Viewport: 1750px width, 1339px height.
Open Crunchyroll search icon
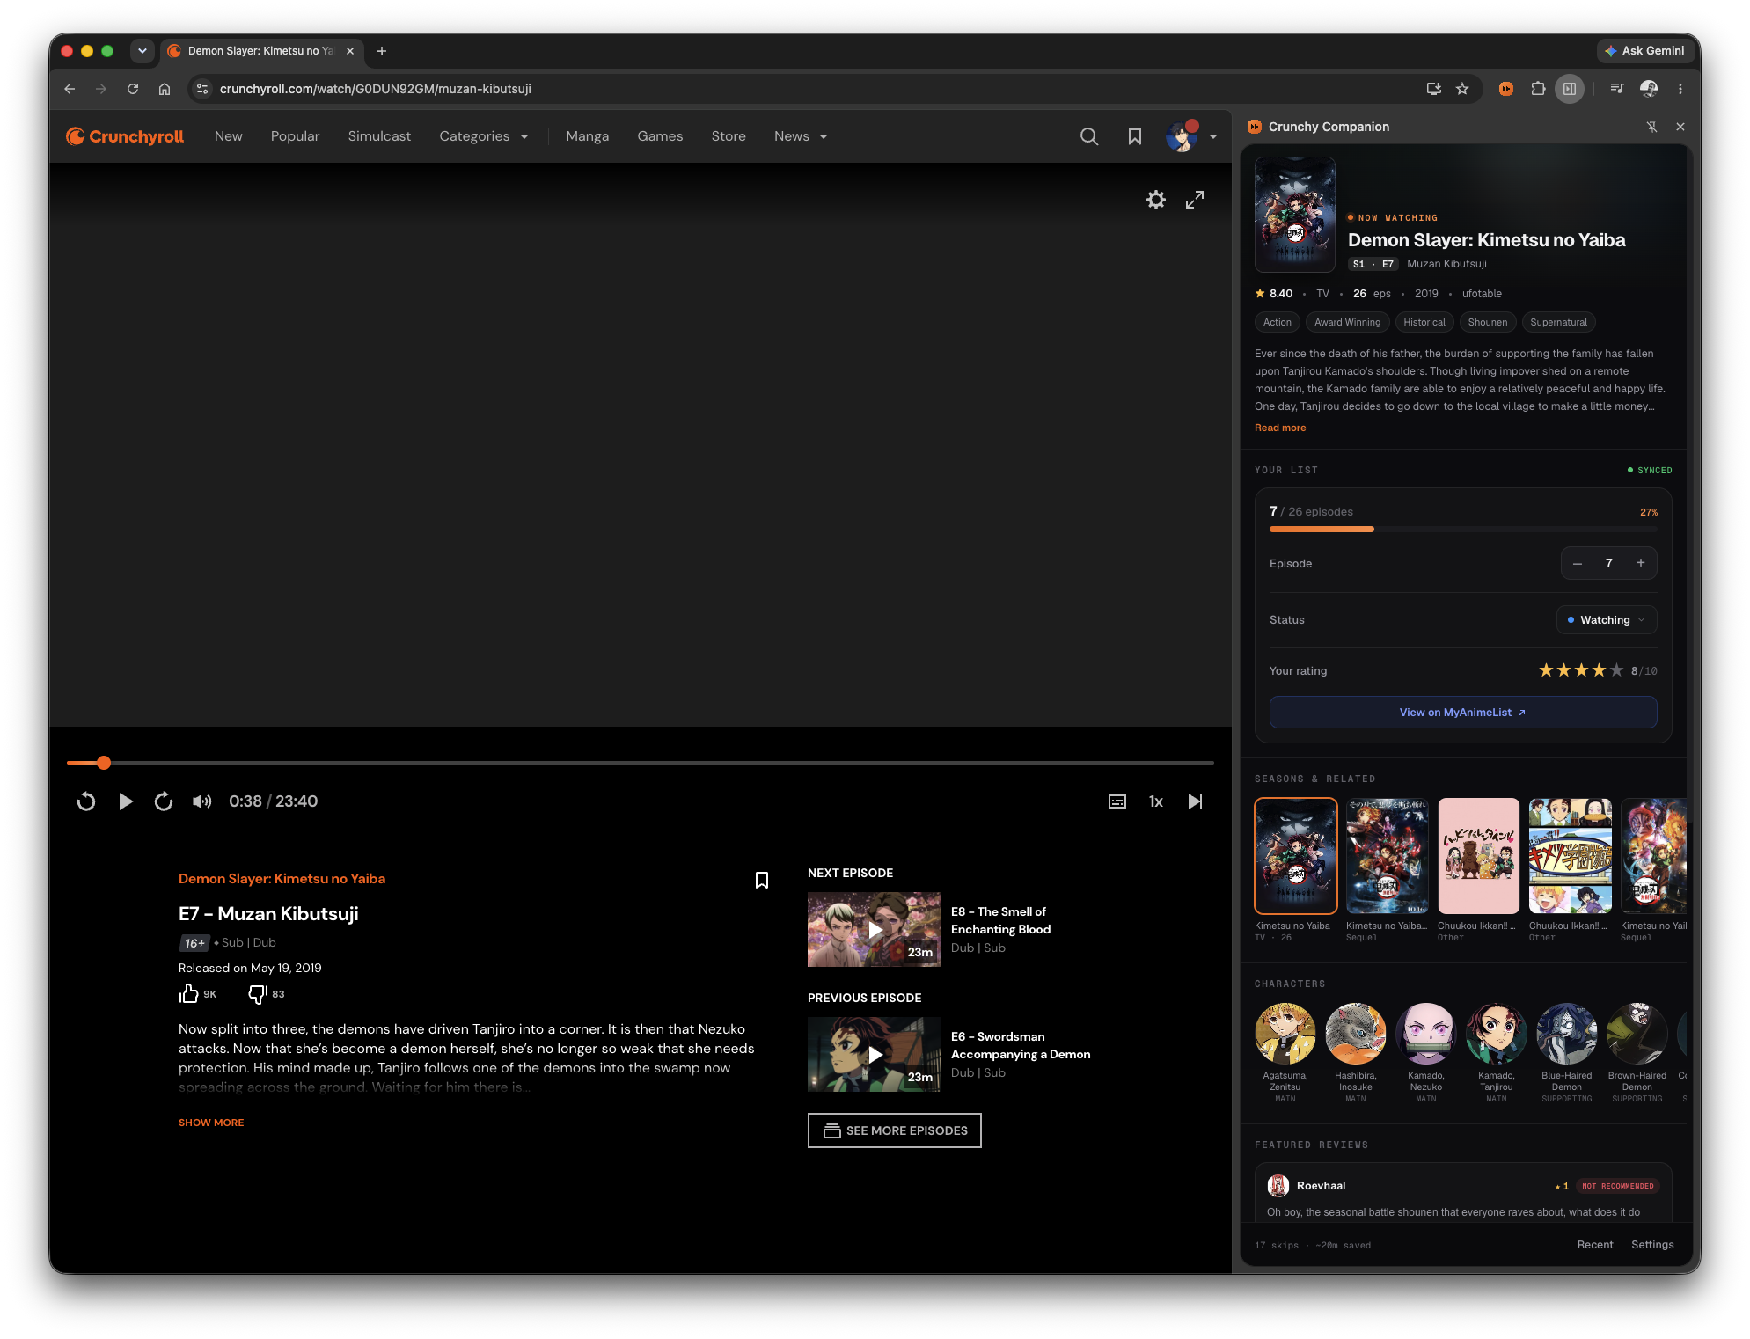pyautogui.click(x=1088, y=136)
